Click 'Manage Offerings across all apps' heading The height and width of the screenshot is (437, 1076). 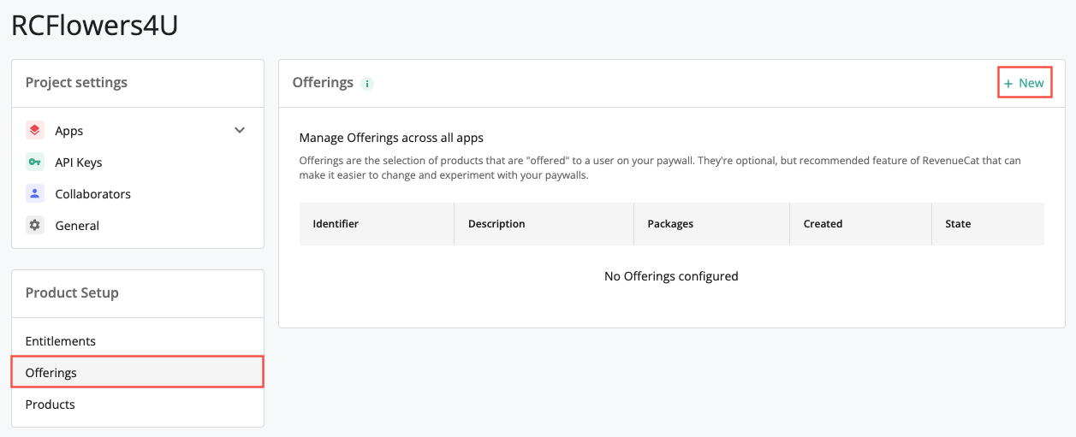pos(391,138)
